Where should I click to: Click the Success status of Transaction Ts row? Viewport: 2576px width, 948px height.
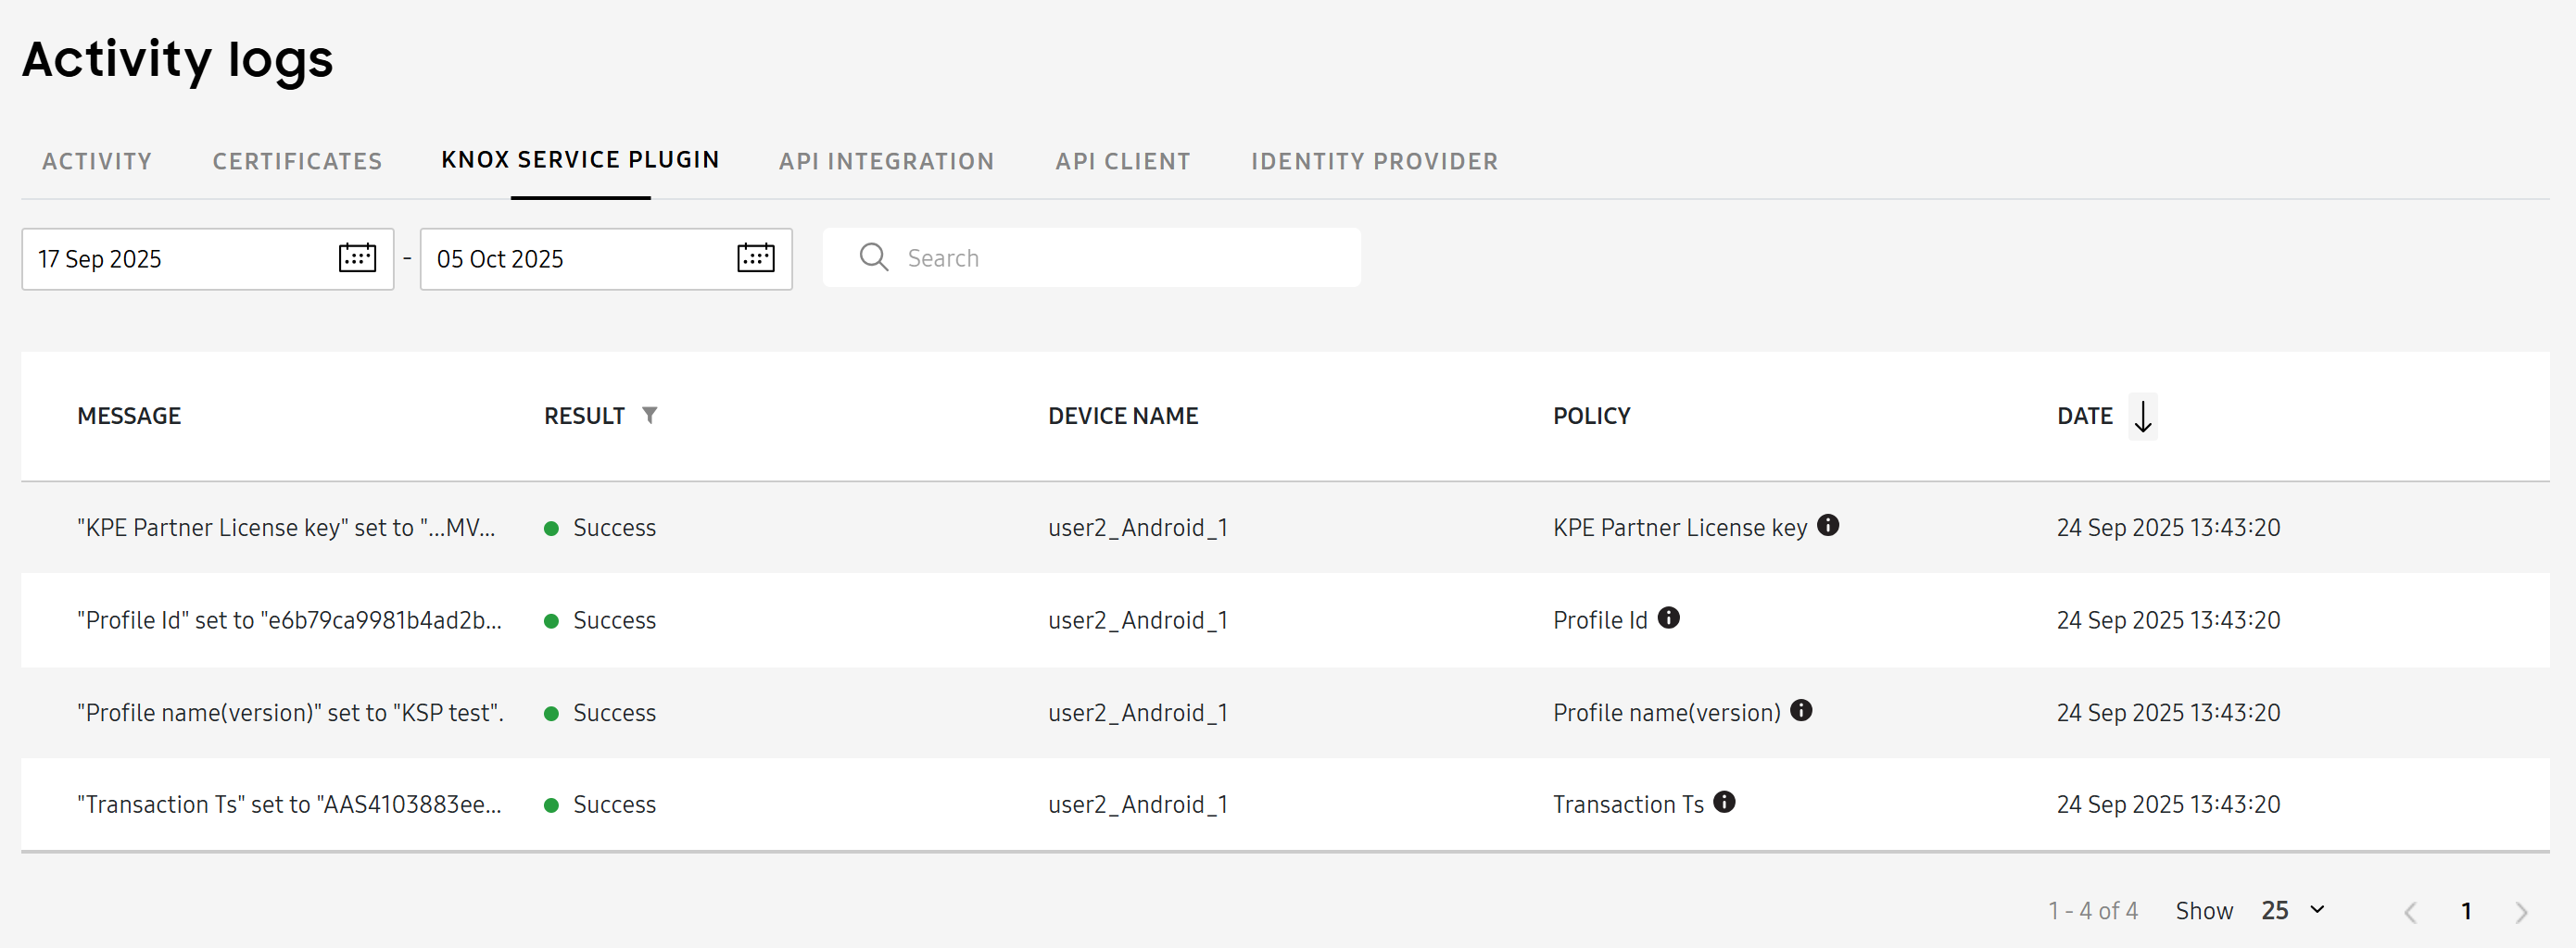click(613, 804)
